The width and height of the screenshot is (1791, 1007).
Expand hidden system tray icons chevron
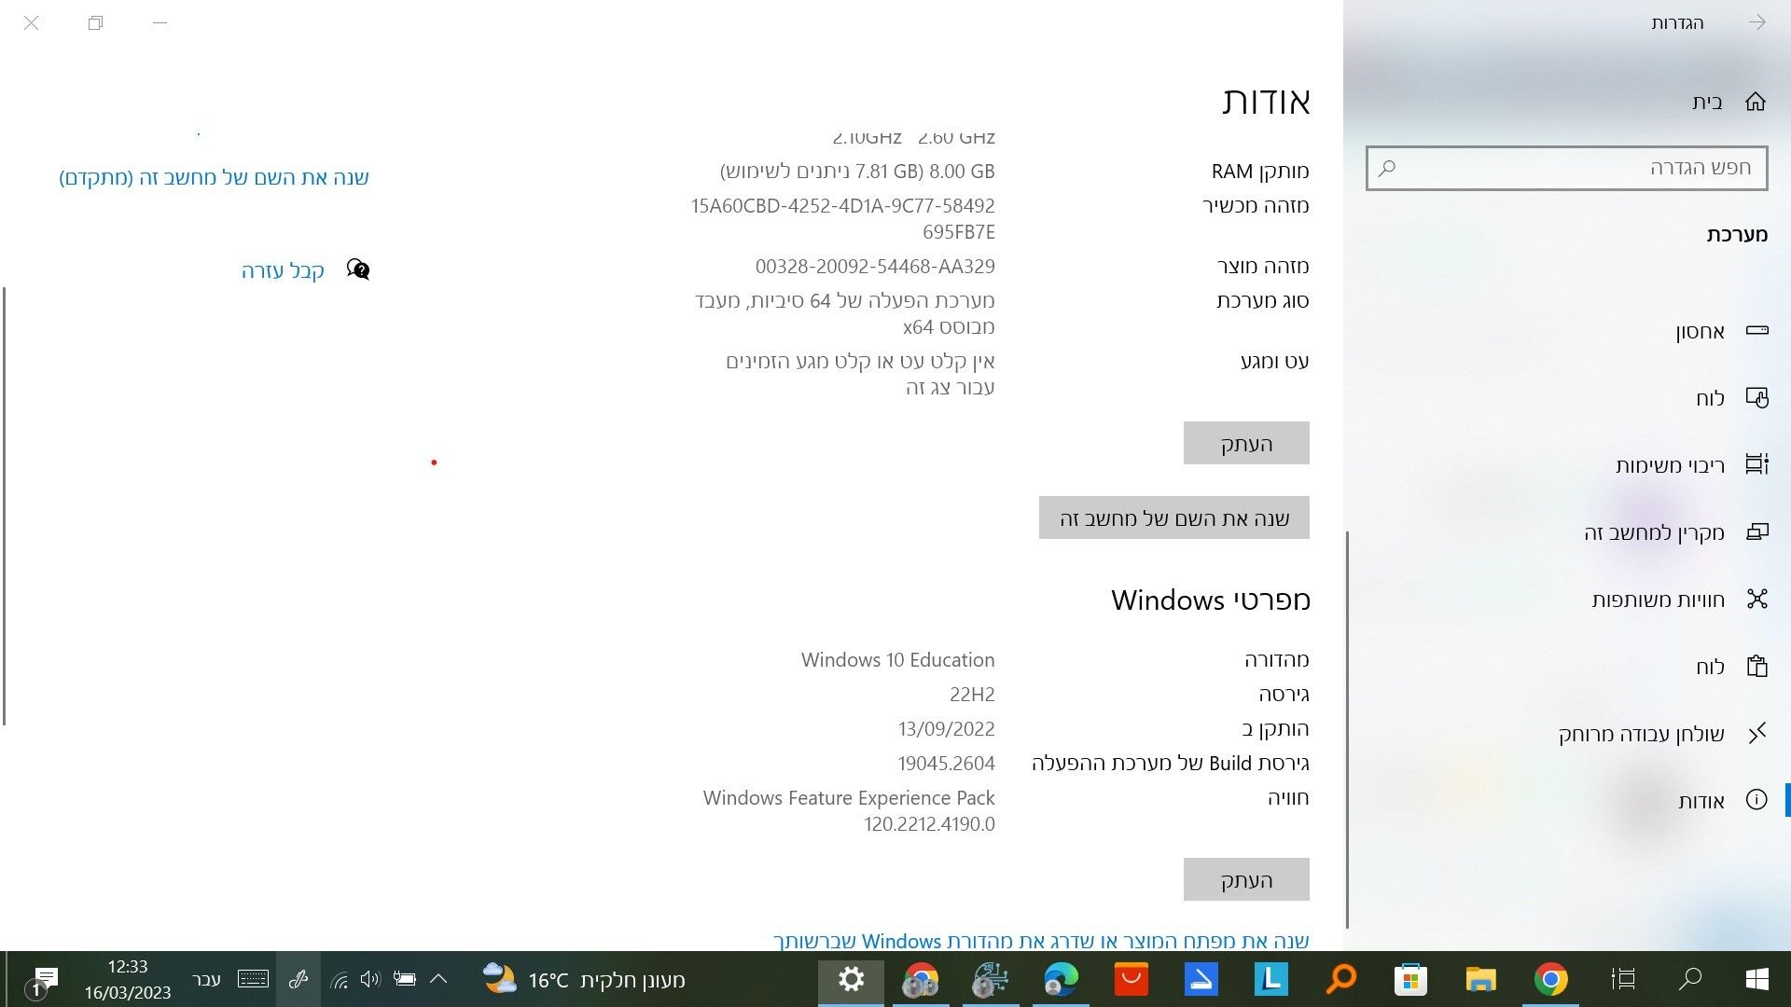tap(438, 979)
